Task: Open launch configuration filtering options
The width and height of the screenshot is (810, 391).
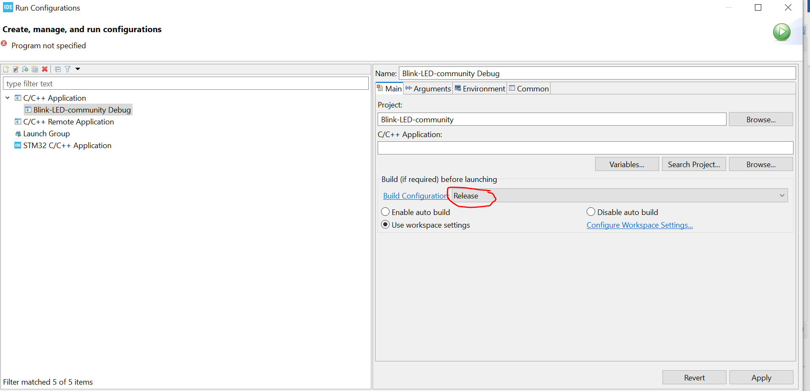Action: click(67, 69)
